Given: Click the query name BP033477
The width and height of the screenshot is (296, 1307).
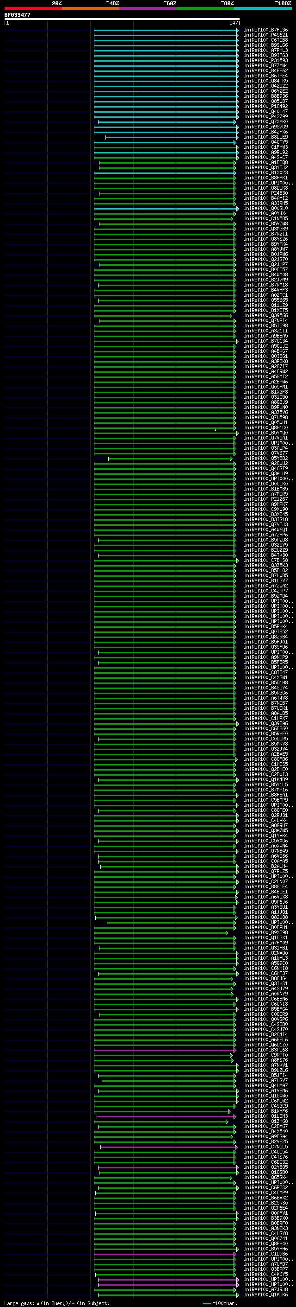Looking at the screenshot, I should [17, 15].
